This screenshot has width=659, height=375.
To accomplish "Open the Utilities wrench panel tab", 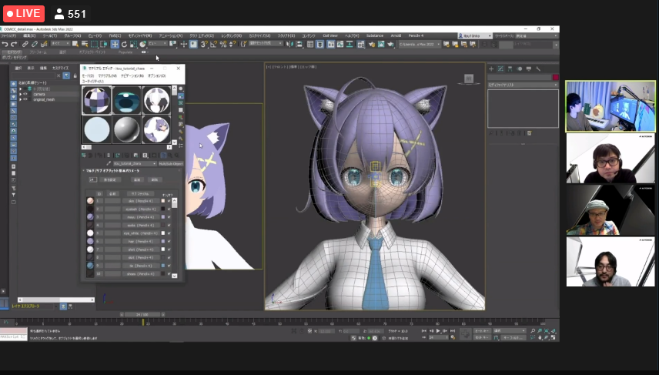I will coord(538,69).
